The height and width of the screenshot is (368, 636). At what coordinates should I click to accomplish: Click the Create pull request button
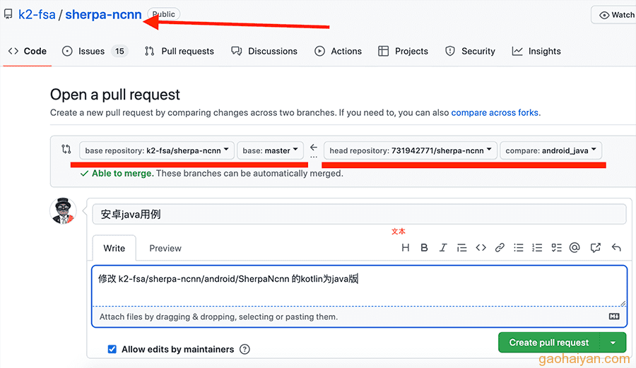pos(549,343)
